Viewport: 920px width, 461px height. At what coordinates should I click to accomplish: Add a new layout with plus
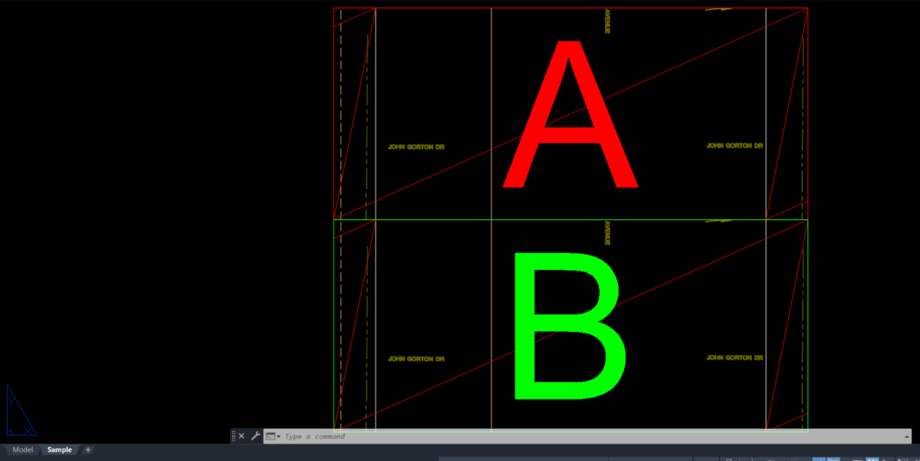pos(87,450)
